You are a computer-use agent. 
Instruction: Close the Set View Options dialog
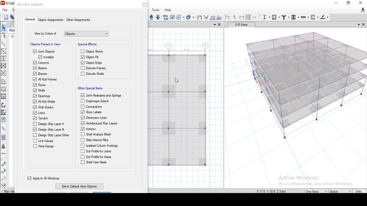(145, 5)
